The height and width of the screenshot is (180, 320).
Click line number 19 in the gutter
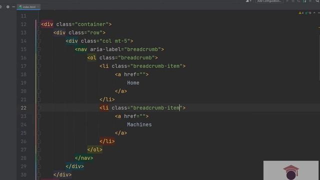coord(23,83)
